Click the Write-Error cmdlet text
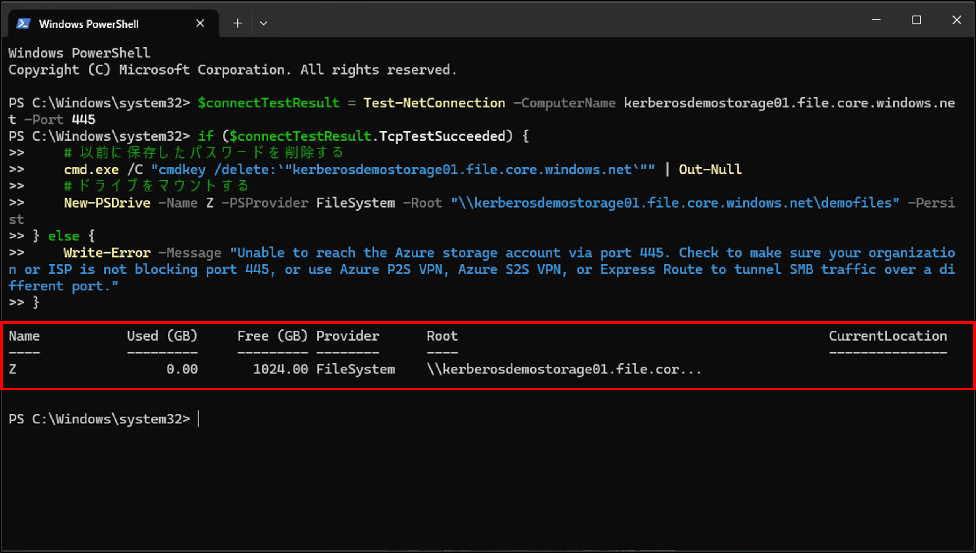This screenshot has height=553, width=976. 107,253
